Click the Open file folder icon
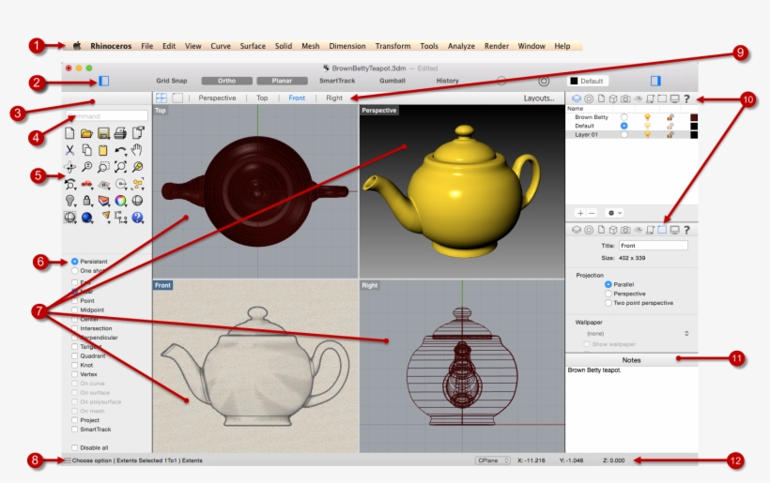The width and height of the screenshot is (770, 483). point(86,133)
